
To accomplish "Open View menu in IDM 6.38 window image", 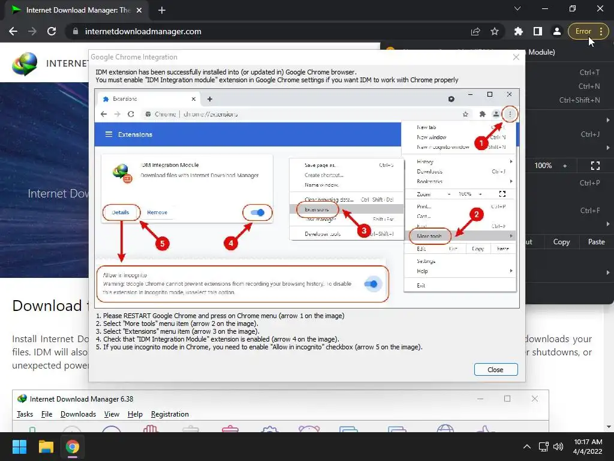I will click(112, 414).
